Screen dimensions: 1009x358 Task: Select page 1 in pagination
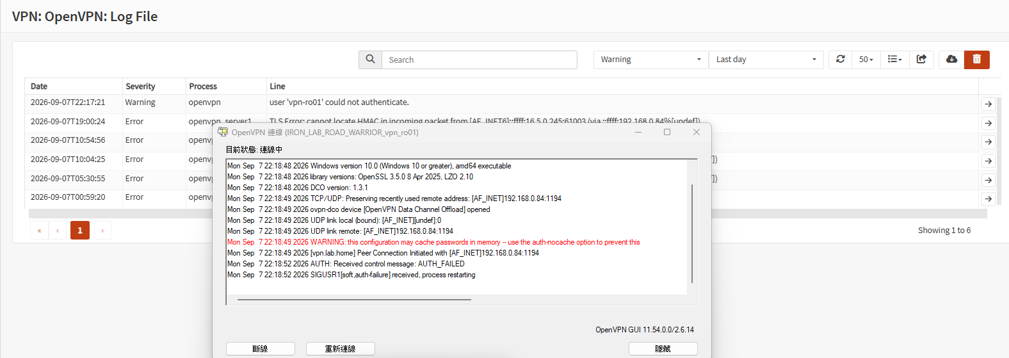click(x=80, y=231)
